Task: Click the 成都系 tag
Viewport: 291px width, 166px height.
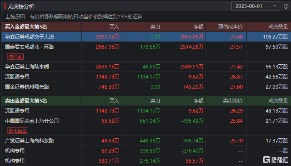Action: pos(15,56)
